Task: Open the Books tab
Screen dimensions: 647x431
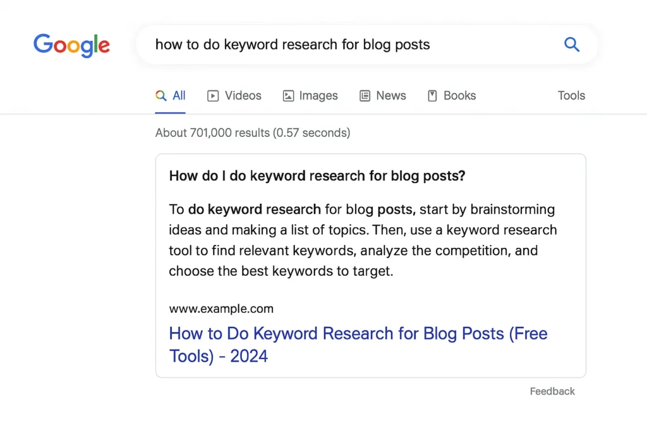Action: point(459,95)
